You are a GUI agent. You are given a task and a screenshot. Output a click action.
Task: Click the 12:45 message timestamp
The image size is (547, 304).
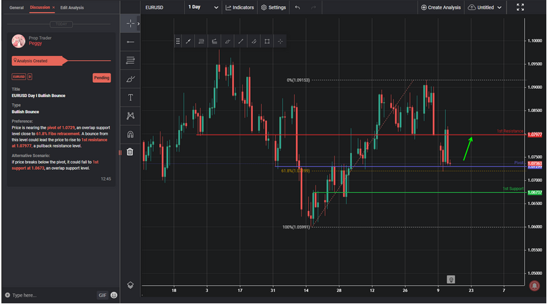pyautogui.click(x=106, y=179)
